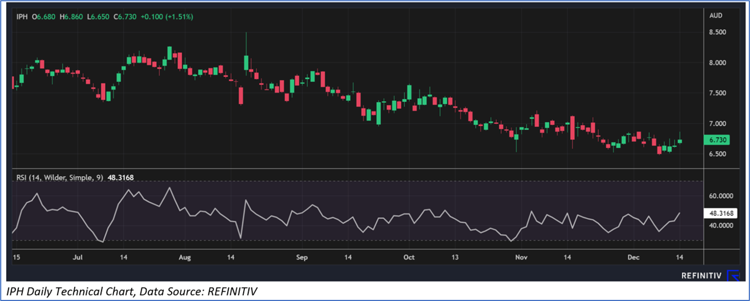Click the low value L6.650
This screenshot has width=750, height=301.
97,17
